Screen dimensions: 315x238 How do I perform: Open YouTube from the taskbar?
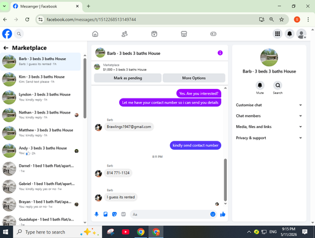point(125,232)
